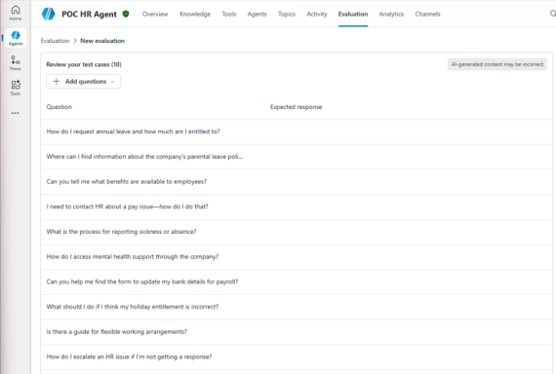
Task: Switch to the Overview tab
Action: (155, 15)
